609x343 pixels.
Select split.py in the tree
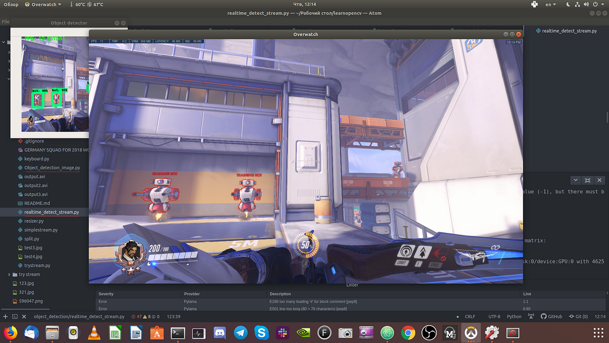tap(32, 239)
